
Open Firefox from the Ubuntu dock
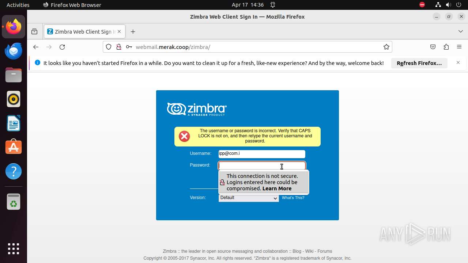pos(14,27)
